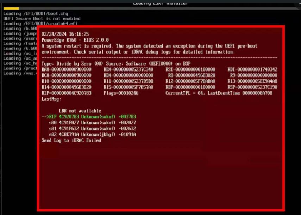Click the register value RSP=000000005237C190

[252, 87]
